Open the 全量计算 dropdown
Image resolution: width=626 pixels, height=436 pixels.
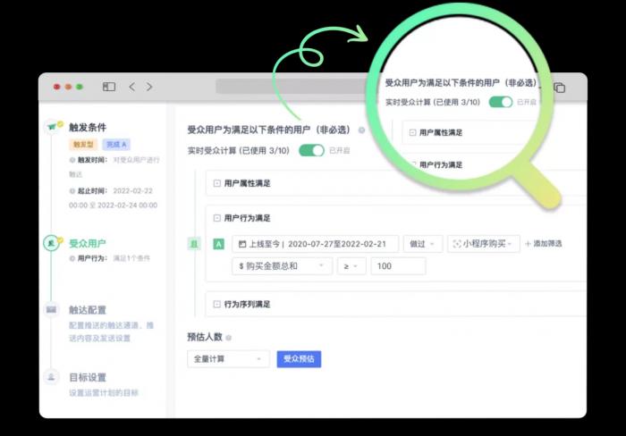click(228, 359)
